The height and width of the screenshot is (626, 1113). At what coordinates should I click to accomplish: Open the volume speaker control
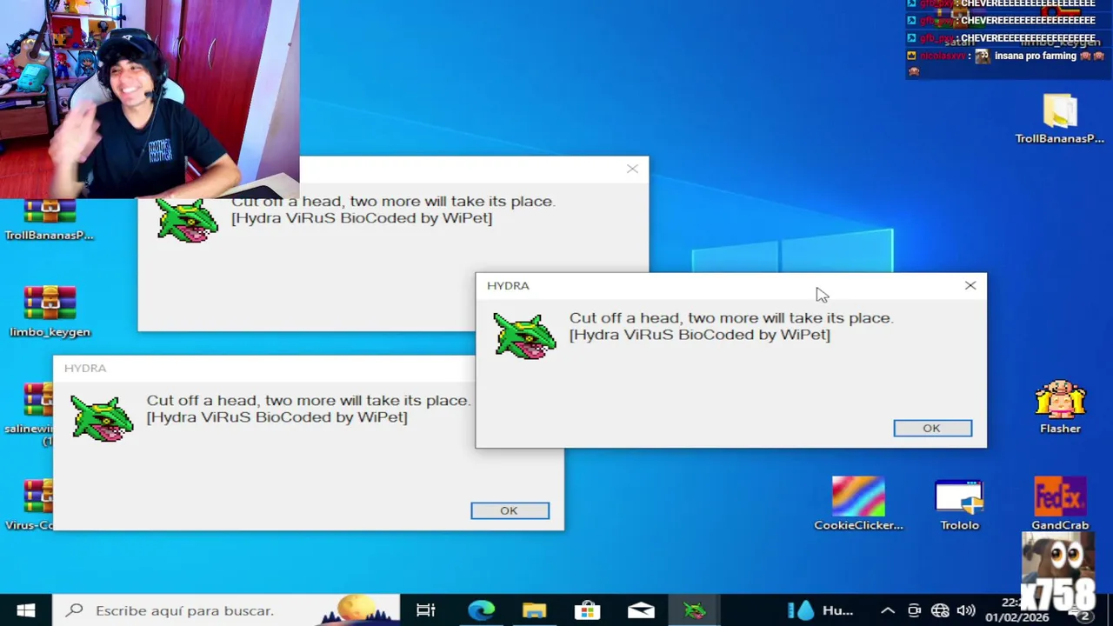click(966, 610)
